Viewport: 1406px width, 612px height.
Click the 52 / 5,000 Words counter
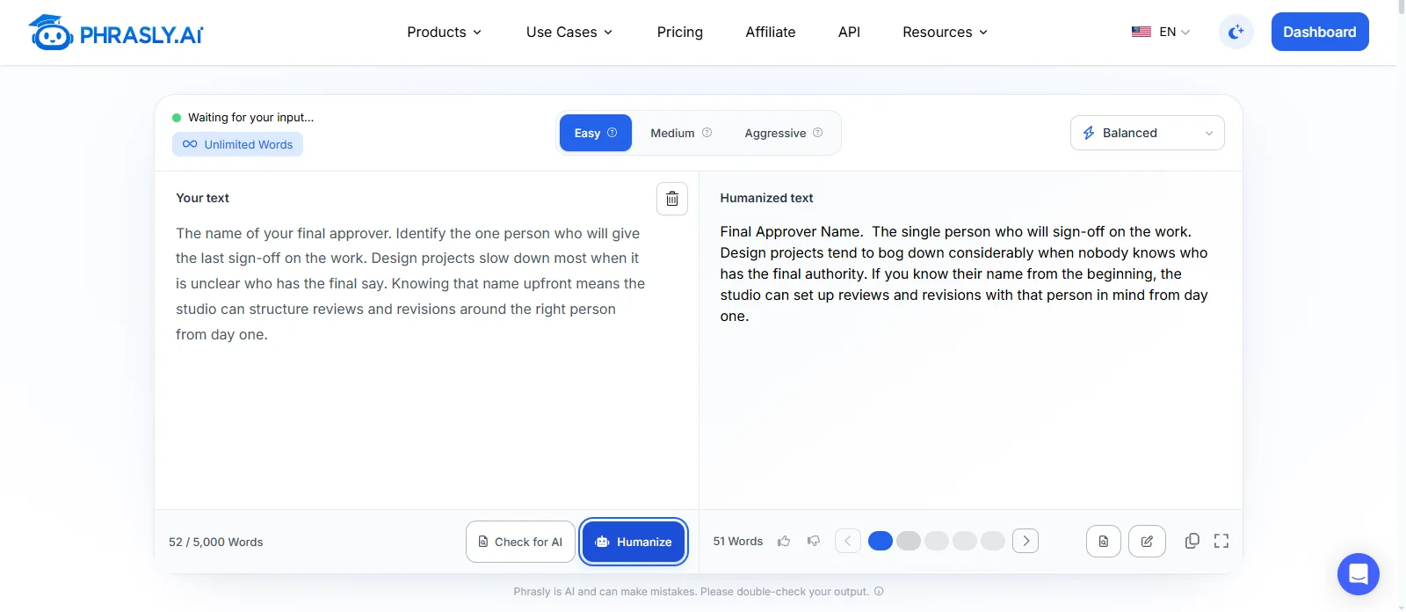tap(215, 542)
